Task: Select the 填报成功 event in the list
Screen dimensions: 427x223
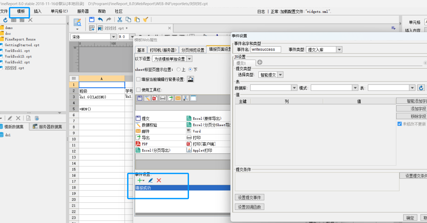Action: tap(183, 188)
